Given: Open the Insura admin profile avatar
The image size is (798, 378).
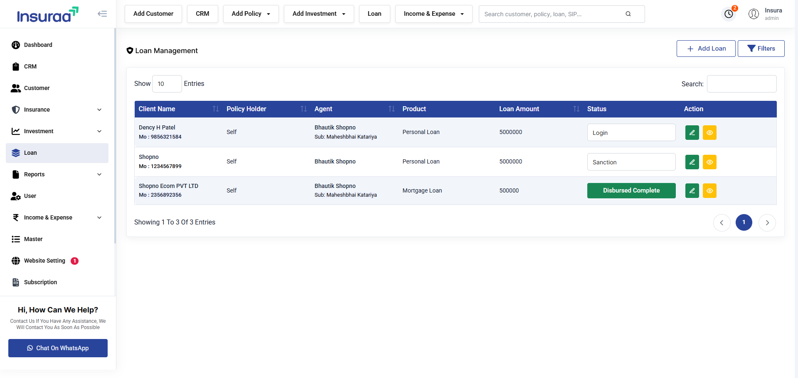Looking at the screenshot, I should [754, 14].
